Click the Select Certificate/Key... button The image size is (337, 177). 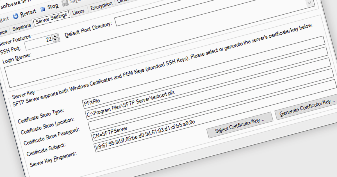(240, 125)
